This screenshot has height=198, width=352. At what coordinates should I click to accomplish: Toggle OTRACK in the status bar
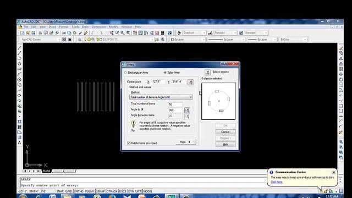112,191
